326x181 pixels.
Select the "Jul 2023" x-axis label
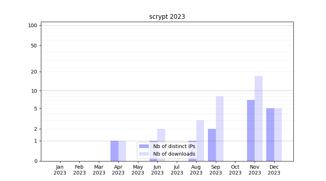point(177,170)
